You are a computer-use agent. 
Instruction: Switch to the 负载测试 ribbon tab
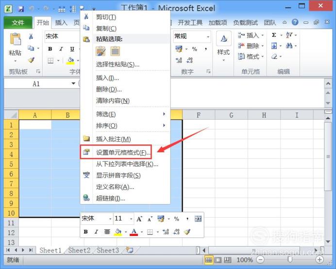pyautogui.click(x=245, y=23)
